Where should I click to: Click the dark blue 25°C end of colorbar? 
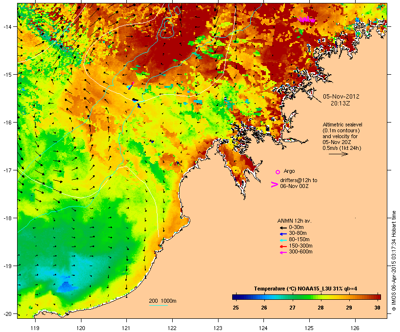(x=236, y=297)
